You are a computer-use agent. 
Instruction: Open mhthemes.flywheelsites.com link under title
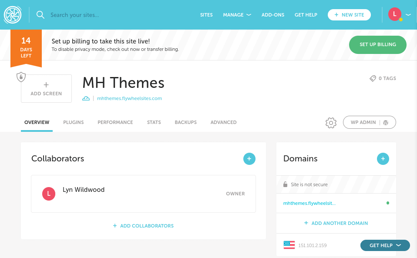click(x=130, y=98)
